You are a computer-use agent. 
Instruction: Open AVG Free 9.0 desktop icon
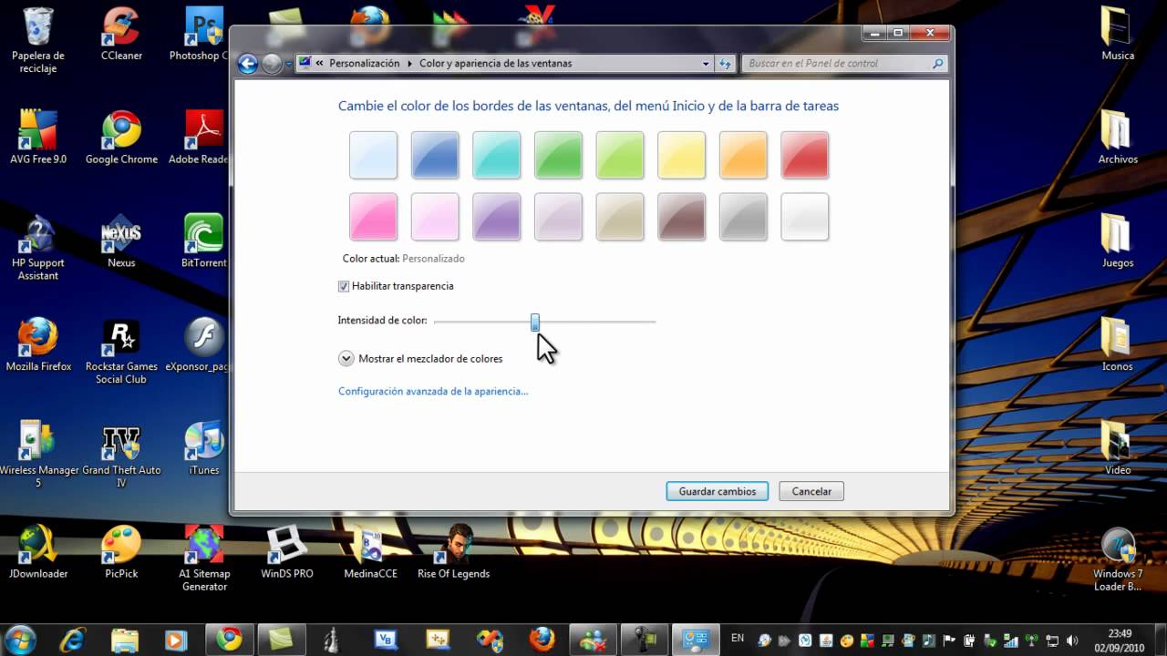click(x=38, y=138)
